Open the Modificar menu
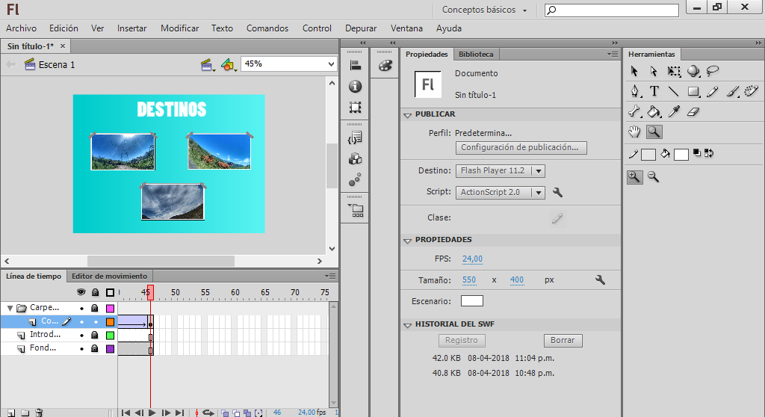Image resolution: width=765 pixels, height=417 pixels. click(179, 28)
